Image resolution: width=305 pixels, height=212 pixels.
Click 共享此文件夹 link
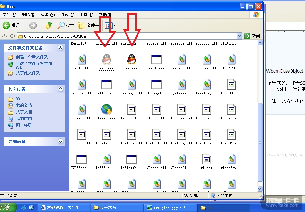(28, 73)
